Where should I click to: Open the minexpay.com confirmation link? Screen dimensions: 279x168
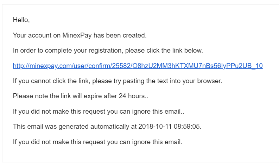(138, 66)
